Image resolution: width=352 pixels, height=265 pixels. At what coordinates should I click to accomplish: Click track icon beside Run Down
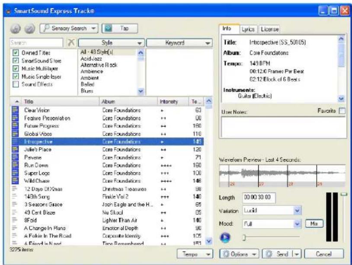point(15,165)
